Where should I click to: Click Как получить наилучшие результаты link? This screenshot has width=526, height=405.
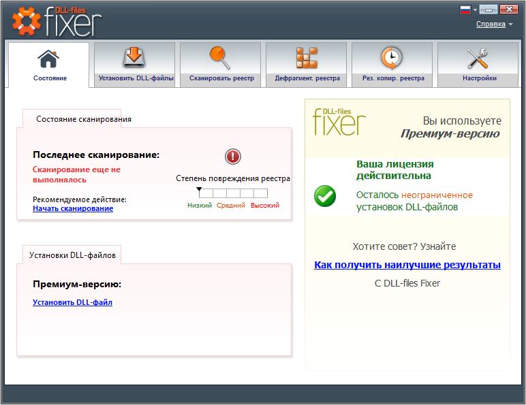[407, 265]
